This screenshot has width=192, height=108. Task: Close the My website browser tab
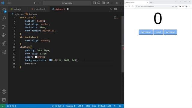point(147,3)
